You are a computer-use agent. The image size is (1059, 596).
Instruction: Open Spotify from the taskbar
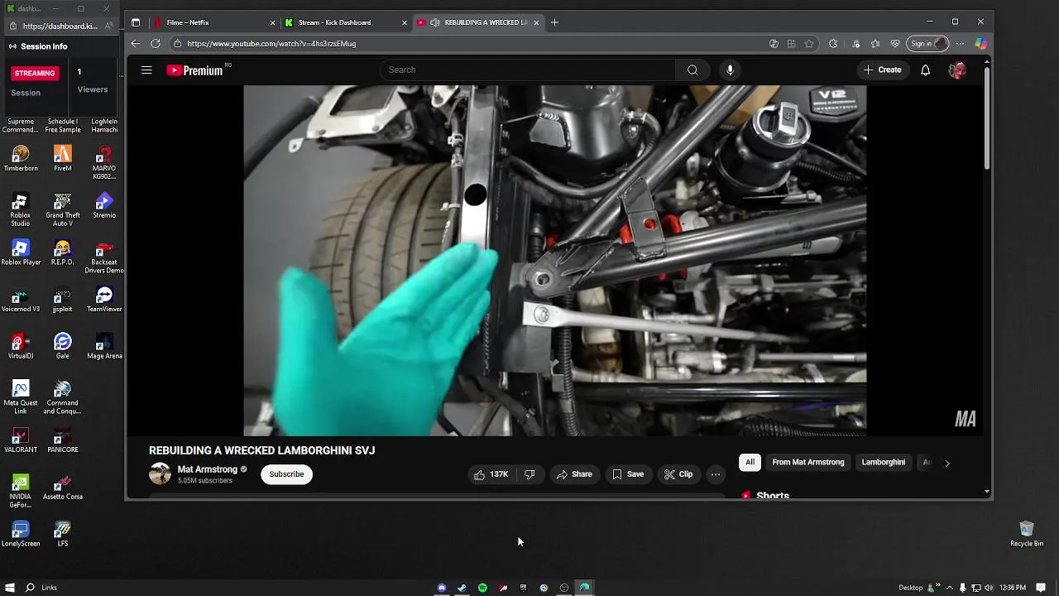click(x=482, y=588)
